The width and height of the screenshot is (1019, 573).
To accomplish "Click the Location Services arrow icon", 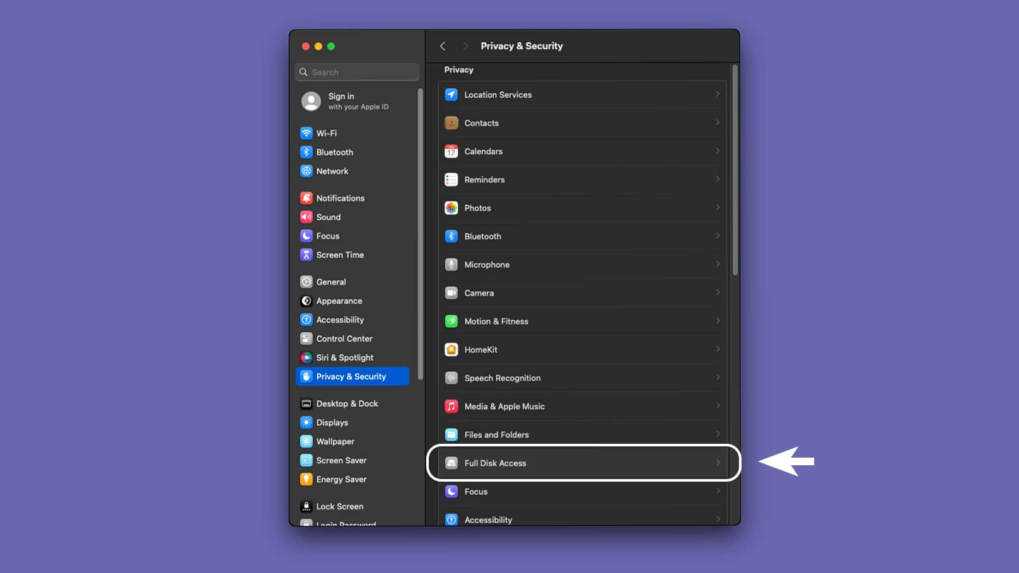I will pos(451,95).
